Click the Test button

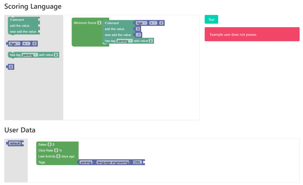click(x=211, y=19)
